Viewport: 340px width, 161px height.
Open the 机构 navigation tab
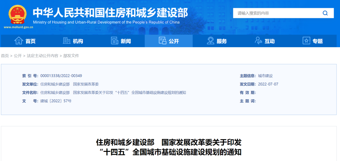click(73, 41)
